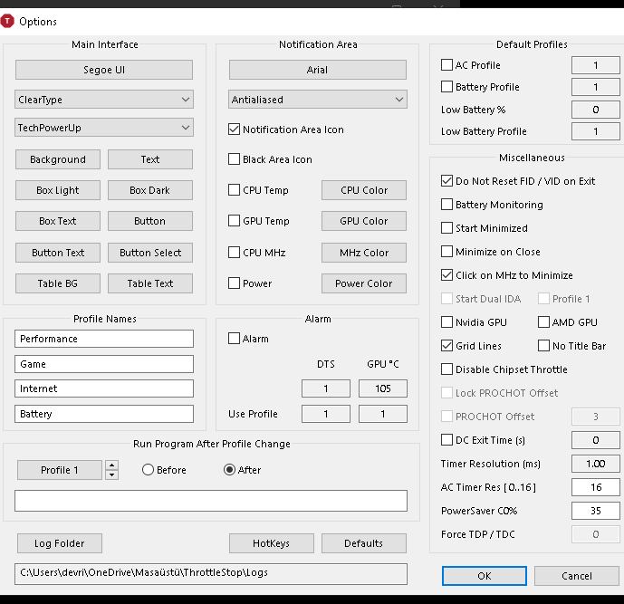Enable Minimize on Close
The width and height of the screenshot is (624, 604).
[x=446, y=252]
